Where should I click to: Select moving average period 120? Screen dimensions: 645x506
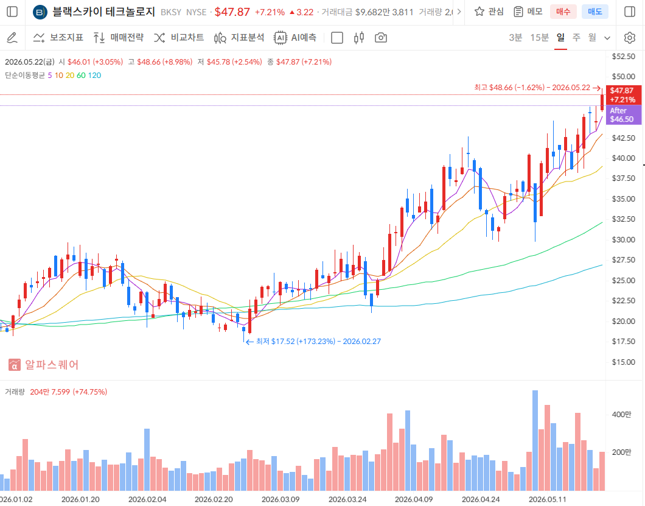coord(94,76)
